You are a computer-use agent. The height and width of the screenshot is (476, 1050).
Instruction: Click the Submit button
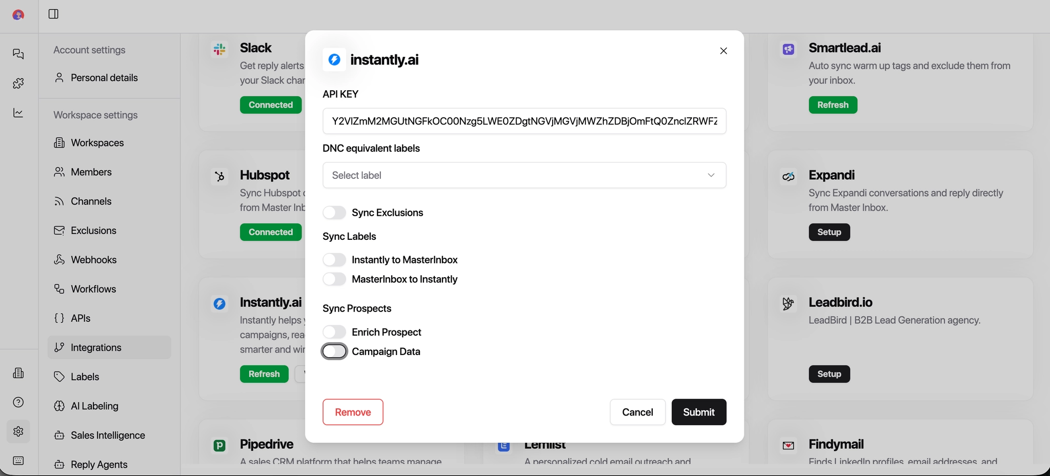(x=699, y=412)
